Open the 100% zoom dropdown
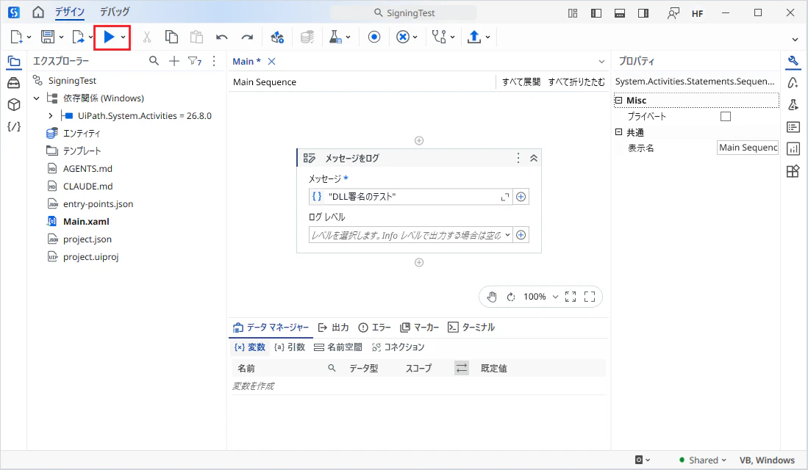 [555, 297]
